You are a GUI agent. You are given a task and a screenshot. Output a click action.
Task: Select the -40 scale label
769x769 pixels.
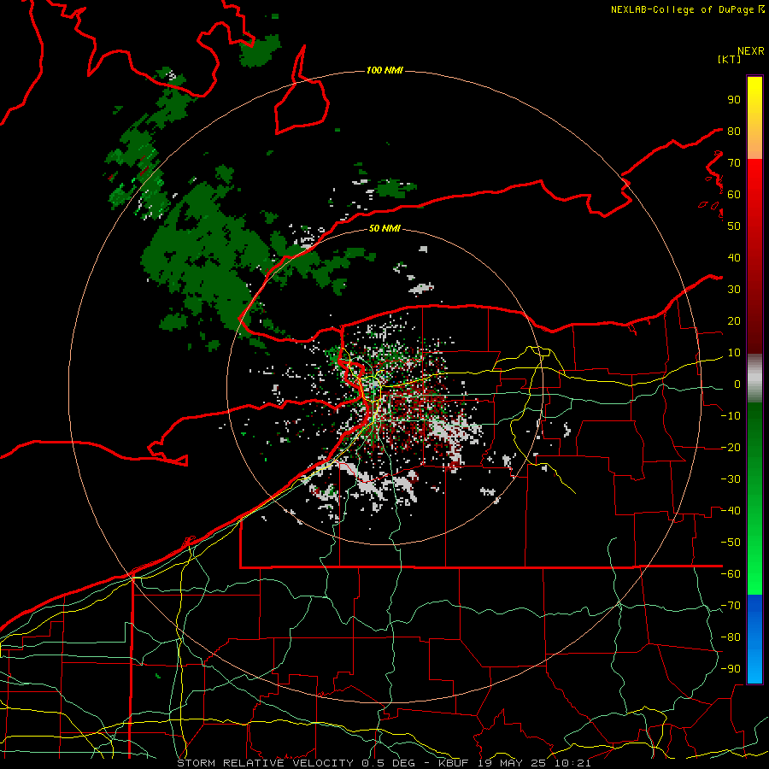(731, 511)
